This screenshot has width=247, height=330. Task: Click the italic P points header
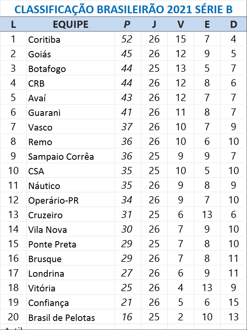[x=127, y=25]
